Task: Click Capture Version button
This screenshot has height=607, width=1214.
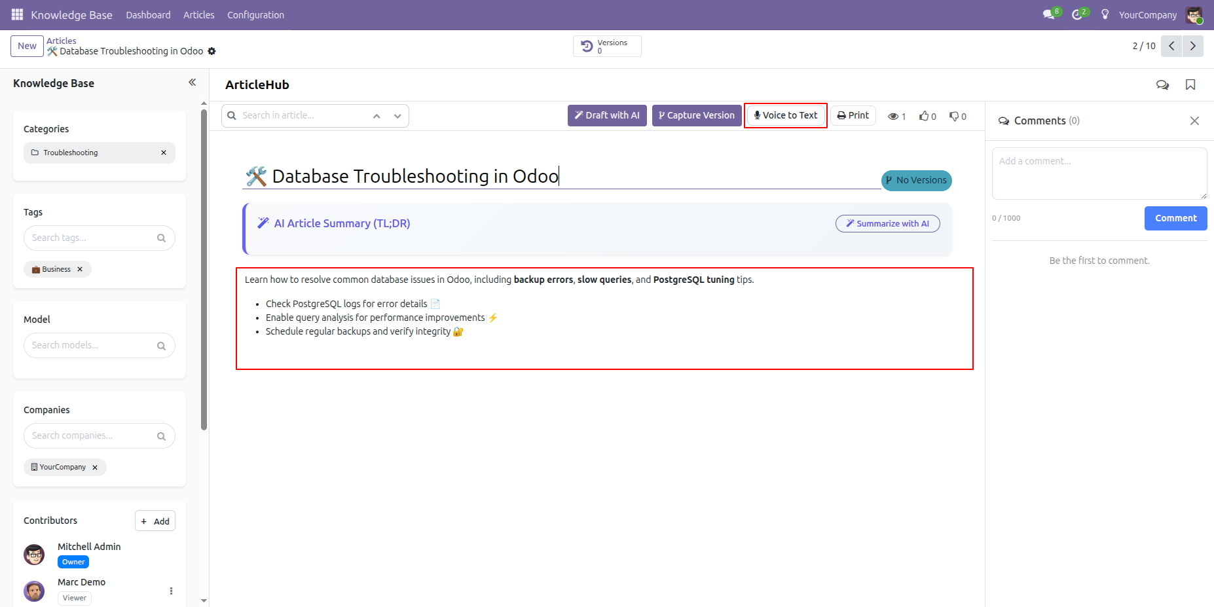Action: (x=697, y=115)
